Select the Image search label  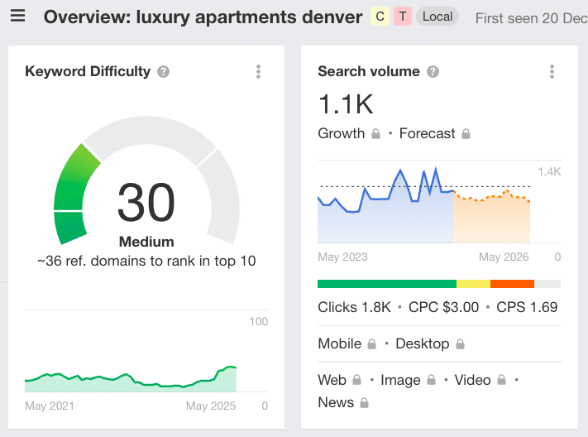(400, 381)
